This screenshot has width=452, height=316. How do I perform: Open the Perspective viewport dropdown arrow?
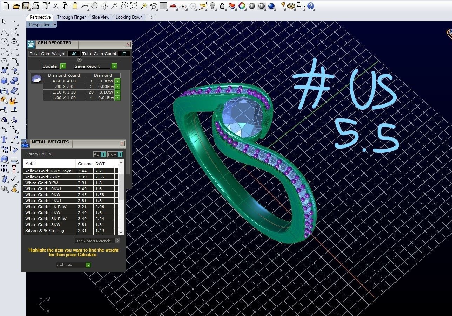pos(55,25)
